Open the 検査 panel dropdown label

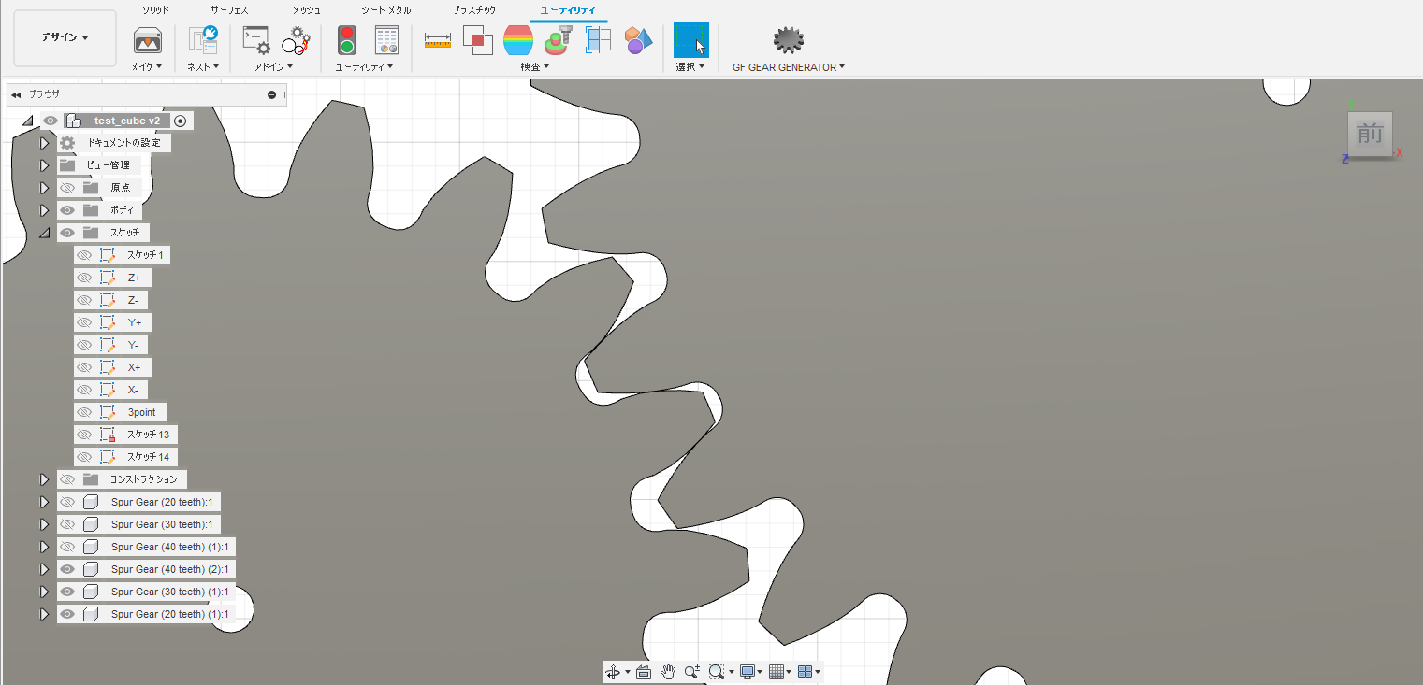[535, 67]
